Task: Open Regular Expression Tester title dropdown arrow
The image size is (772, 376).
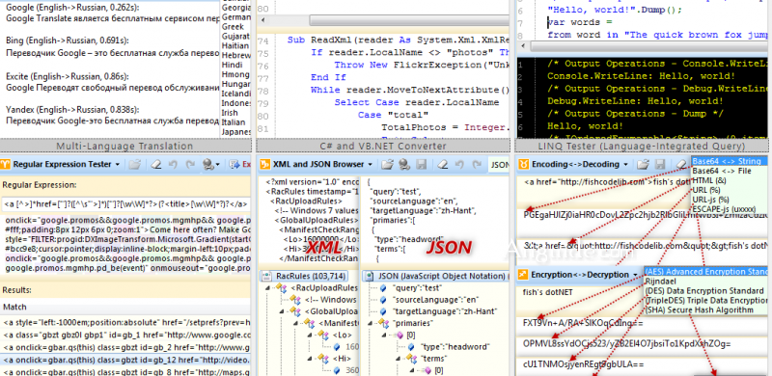Action: 117,164
